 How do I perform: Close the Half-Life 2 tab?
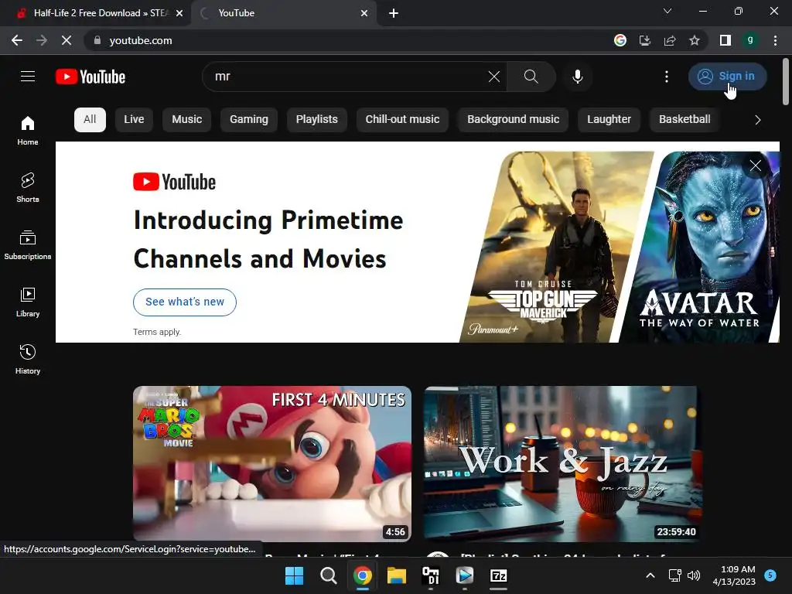tap(179, 14)
